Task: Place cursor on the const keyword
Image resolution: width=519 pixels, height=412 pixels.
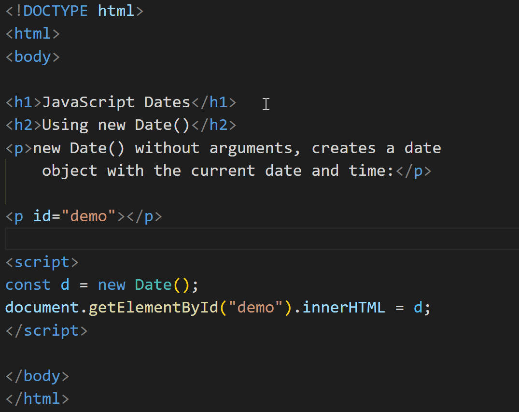Action: [x=28, y=284]
